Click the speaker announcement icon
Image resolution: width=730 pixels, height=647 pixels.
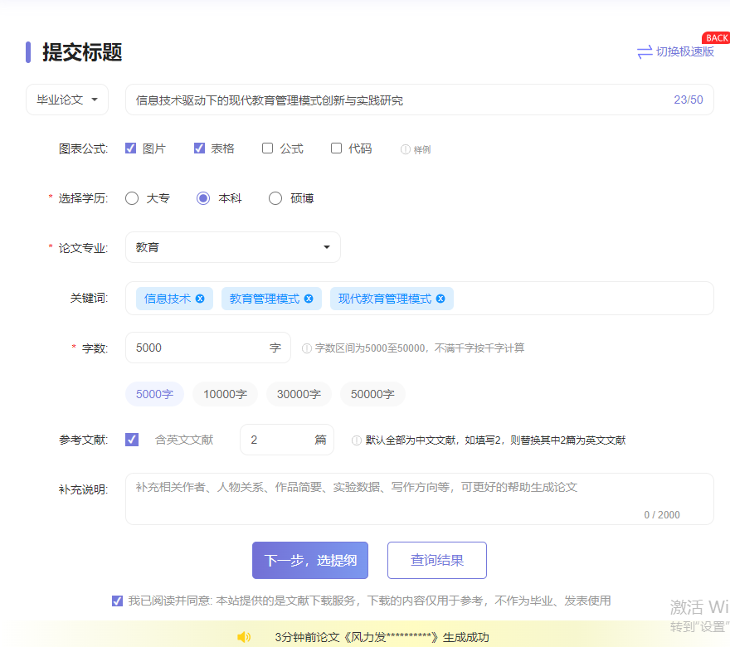(x=244, y=637)
